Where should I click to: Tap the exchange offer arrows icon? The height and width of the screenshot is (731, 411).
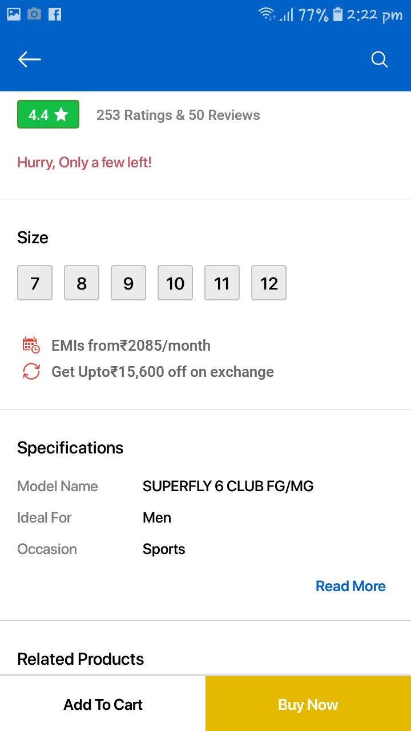tap(31, 372)
